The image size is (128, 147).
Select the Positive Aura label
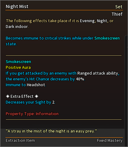click(x=18, y=68)
